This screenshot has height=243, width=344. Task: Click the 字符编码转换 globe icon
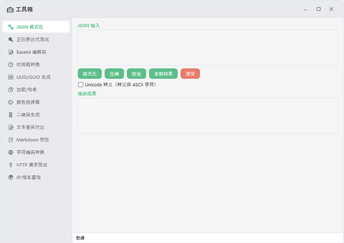click(x=11, y=152)
